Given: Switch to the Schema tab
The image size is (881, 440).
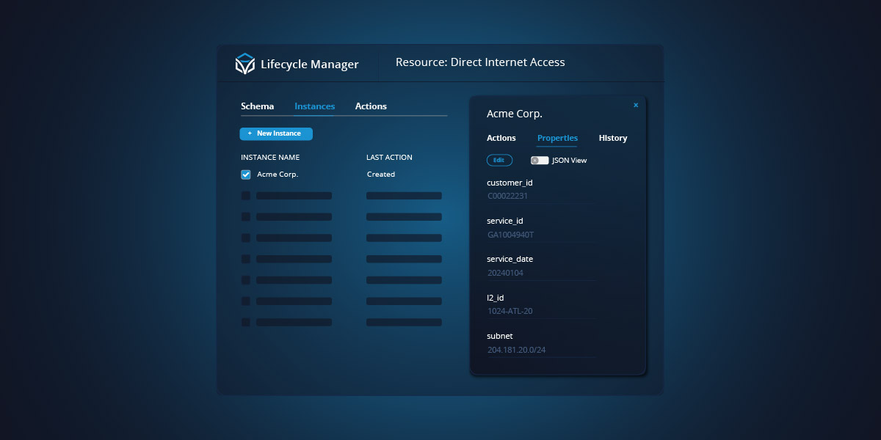Looking at the screenshot, I should (x=258, y=106).
